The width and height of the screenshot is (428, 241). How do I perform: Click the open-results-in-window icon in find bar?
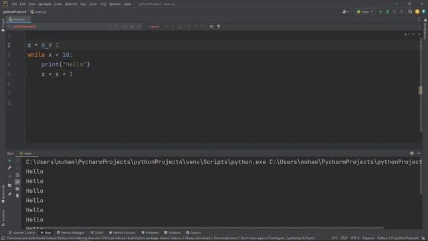pyautogui.click(x=211, y=27)
